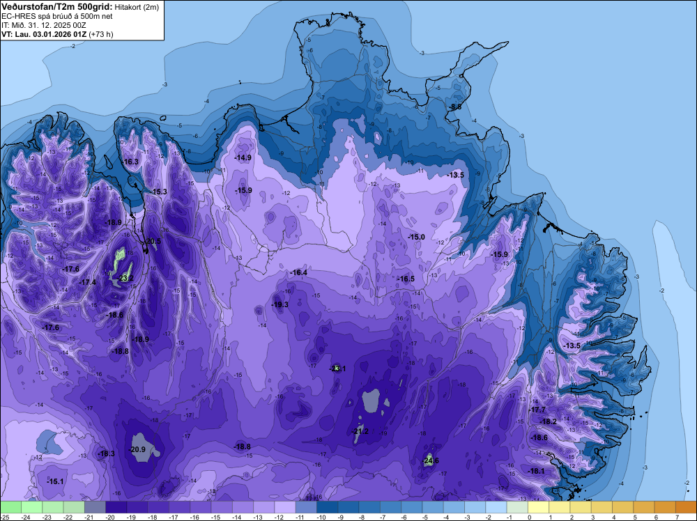Click the -15.3 temperature value
697x521 pixels.
coord(159,192)
